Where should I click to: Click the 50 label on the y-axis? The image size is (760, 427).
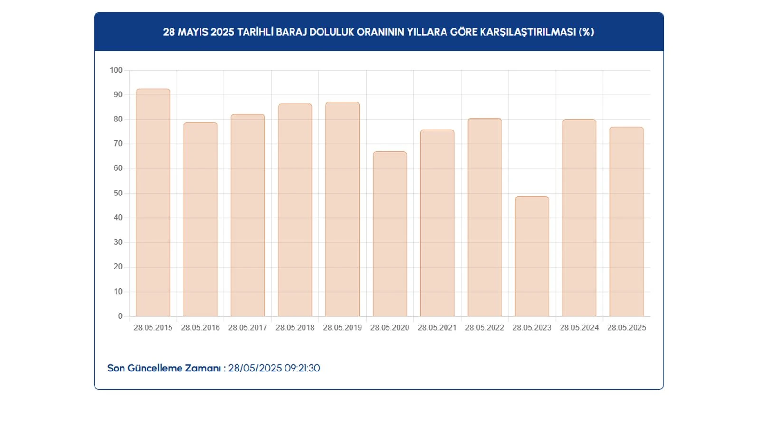pyautogui.click(x=118, y=193)
